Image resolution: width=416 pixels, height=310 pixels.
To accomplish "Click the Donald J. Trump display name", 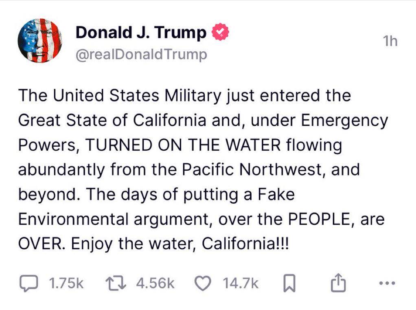I will tap(141, 33).
